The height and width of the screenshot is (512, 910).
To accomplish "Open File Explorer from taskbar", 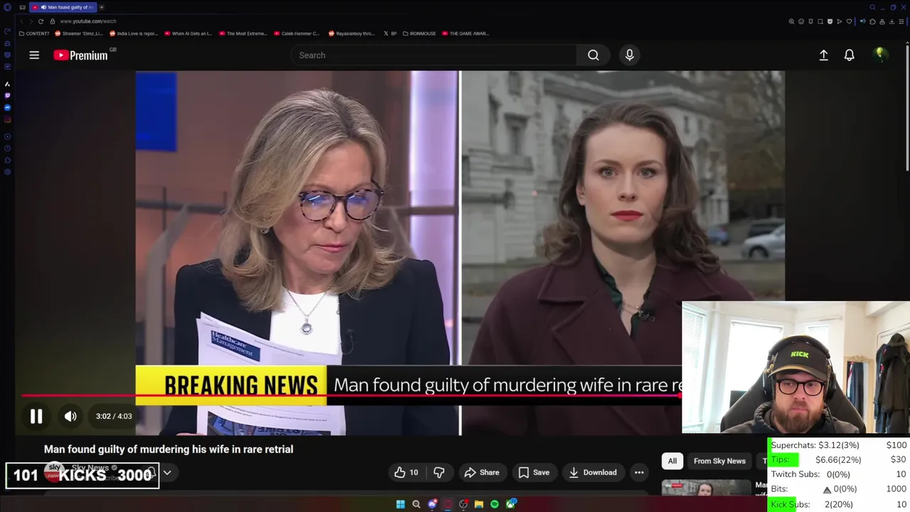I will [x=478, y=504].
